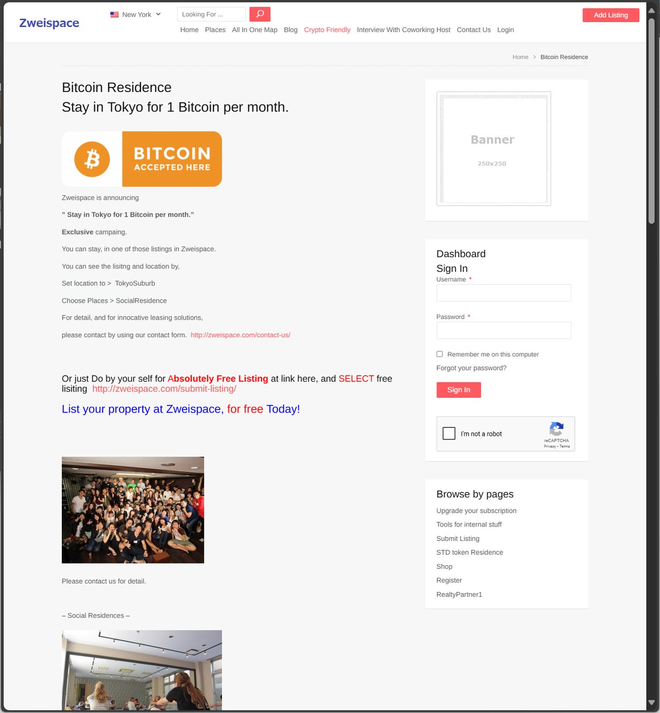Click the US flag location icon

(114, 15)
